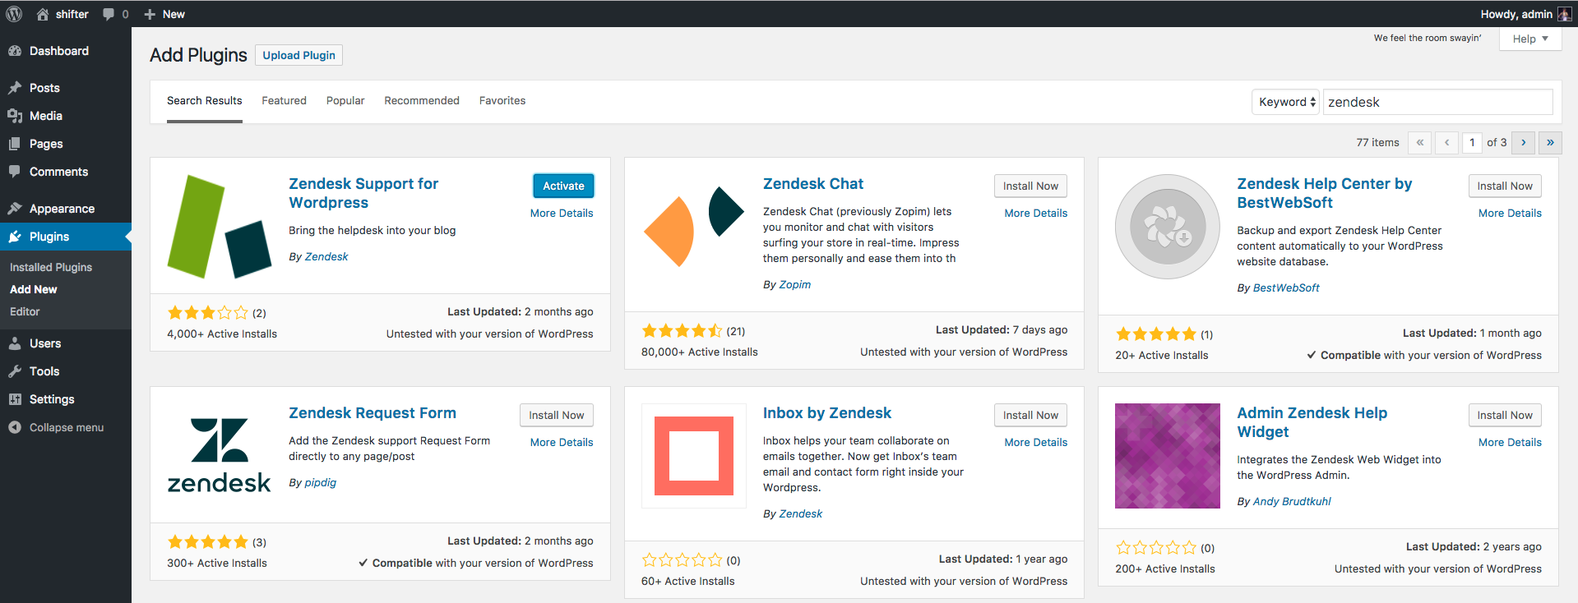Open the pipdig author link
Screen dimensions: 1578x603
(321, 482)
